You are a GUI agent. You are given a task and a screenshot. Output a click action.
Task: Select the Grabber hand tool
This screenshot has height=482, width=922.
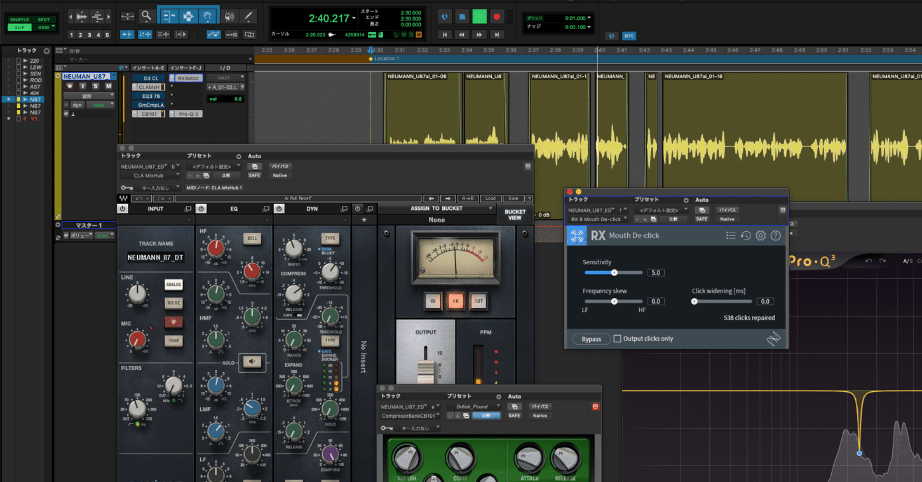(x=207, y=16)
